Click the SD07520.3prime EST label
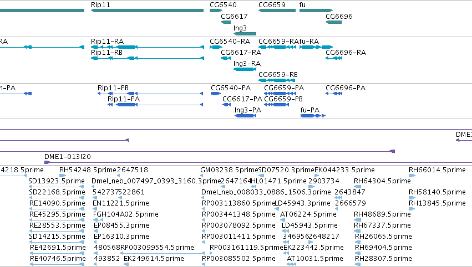 point(286,170)
